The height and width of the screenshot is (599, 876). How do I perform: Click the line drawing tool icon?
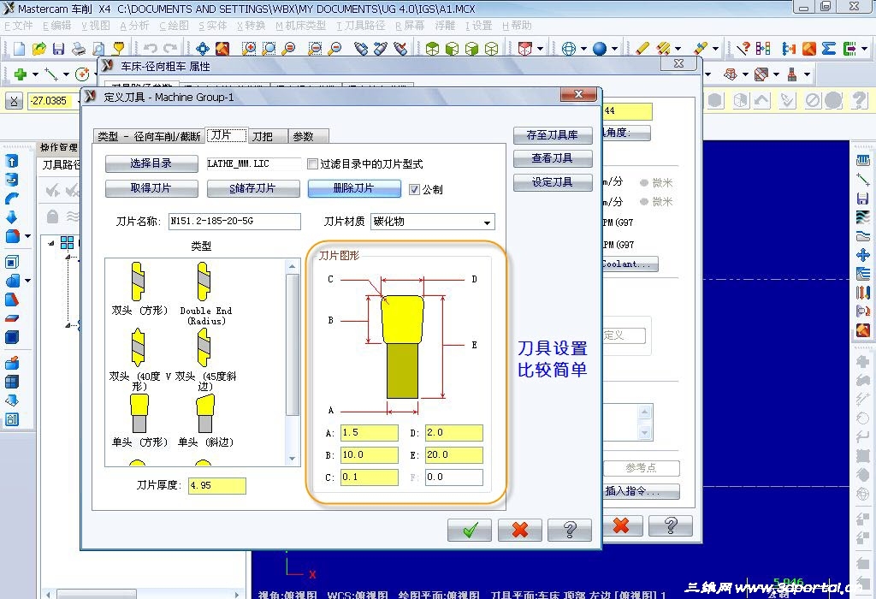tap(51, 74)
